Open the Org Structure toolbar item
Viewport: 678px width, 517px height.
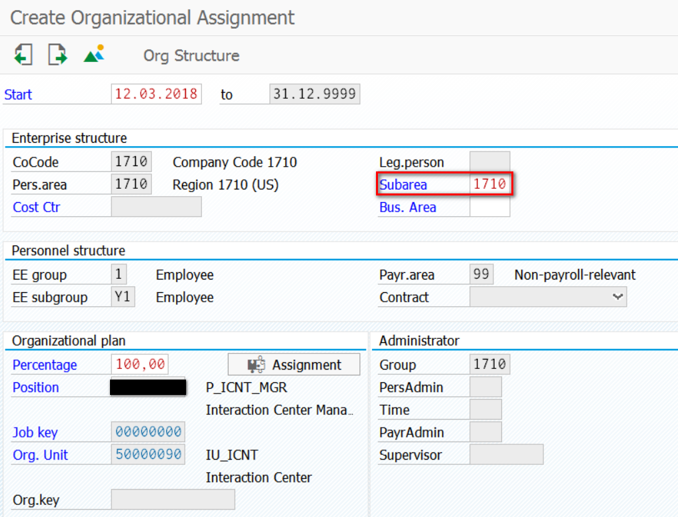(x=191, y=56)
